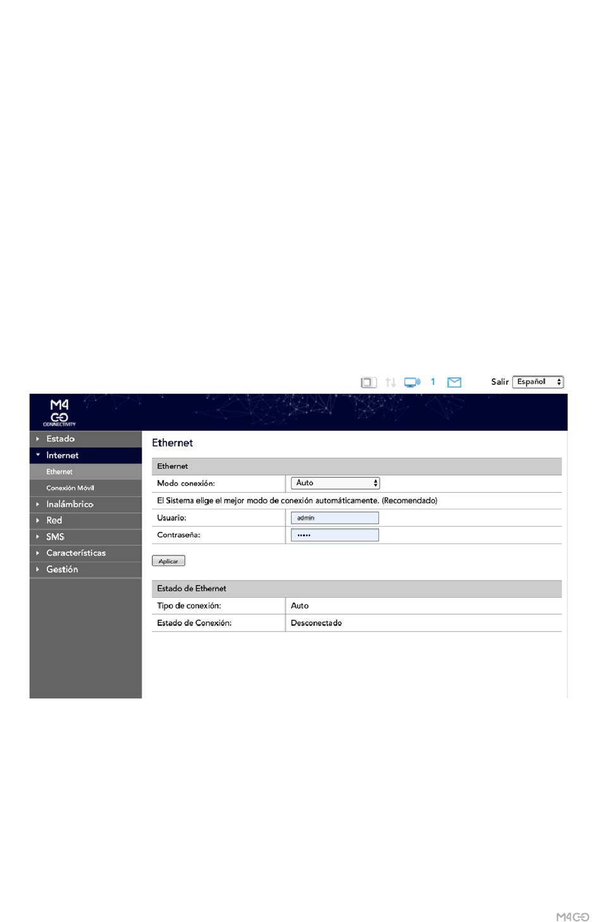
Task: Expand the Red menu section
Action: pos(85,521)
